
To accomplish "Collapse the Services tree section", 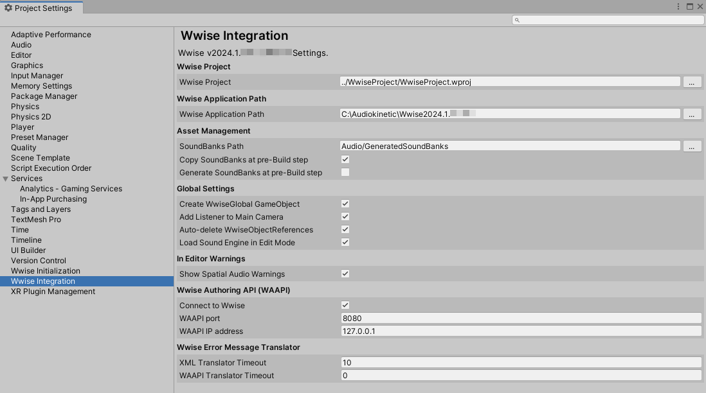I will pos(6,179).
